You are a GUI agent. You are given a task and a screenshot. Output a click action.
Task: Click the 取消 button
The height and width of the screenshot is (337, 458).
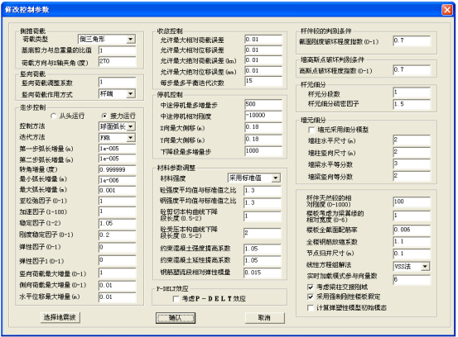coord(265,318)
